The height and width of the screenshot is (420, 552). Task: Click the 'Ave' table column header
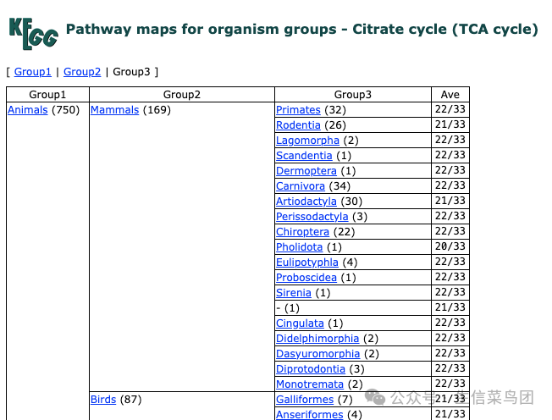coord(450,94)
